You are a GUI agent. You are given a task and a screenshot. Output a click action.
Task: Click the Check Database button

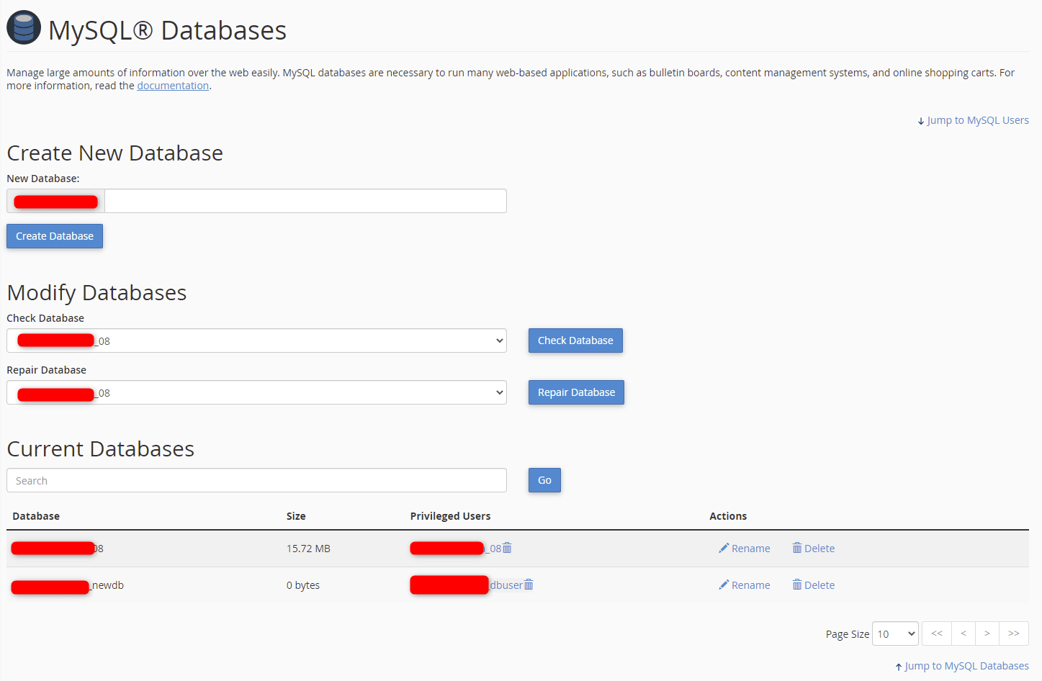[575, 340]
